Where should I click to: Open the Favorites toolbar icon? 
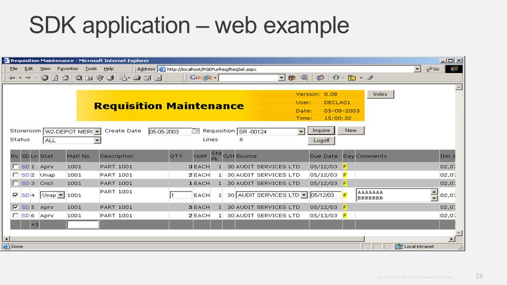tap(89, 78)
